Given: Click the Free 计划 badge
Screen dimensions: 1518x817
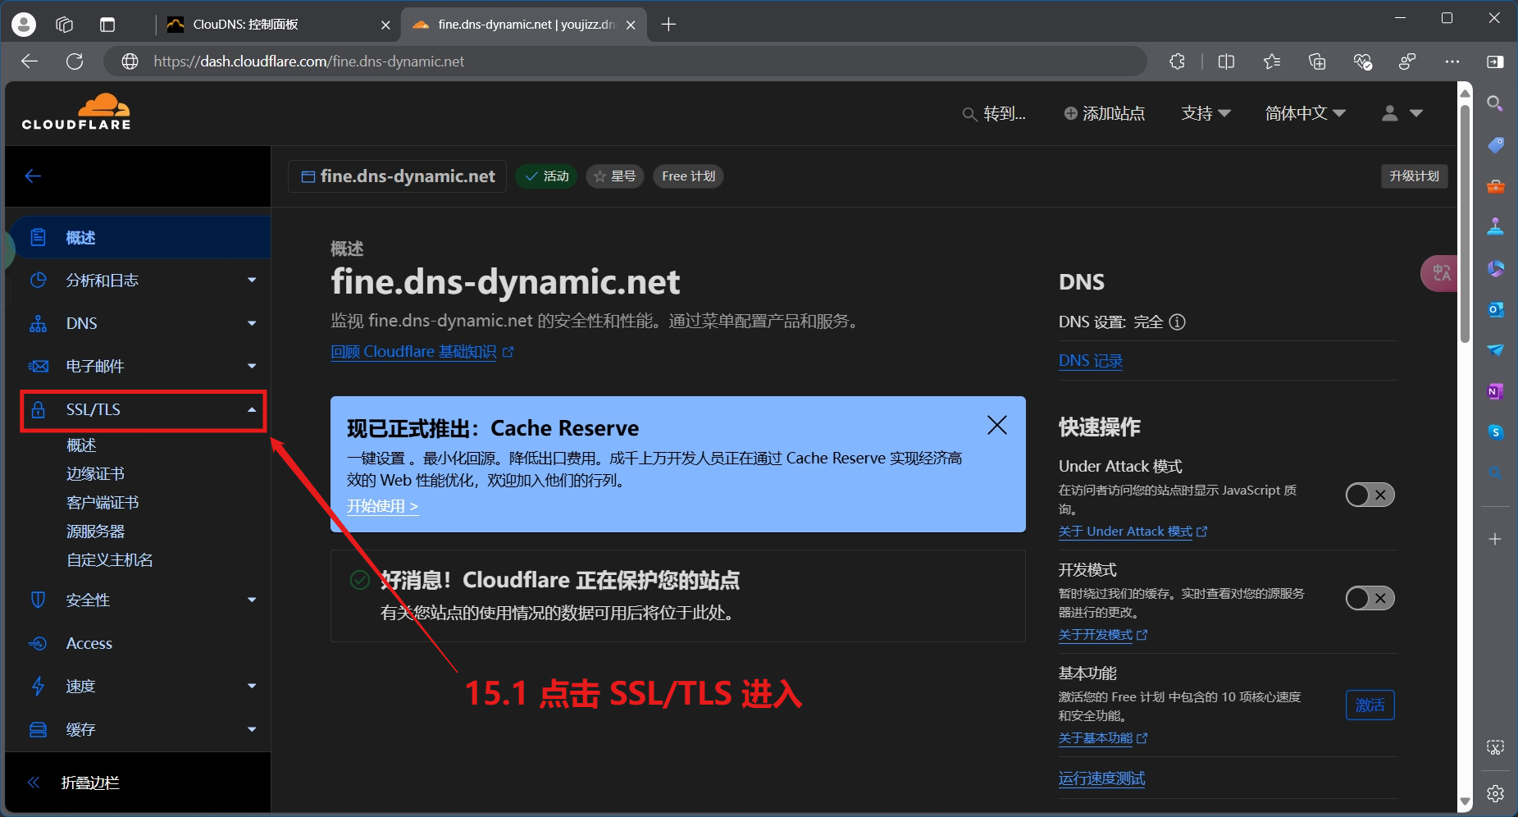Looking at the screenshot, I should [688, 176].
